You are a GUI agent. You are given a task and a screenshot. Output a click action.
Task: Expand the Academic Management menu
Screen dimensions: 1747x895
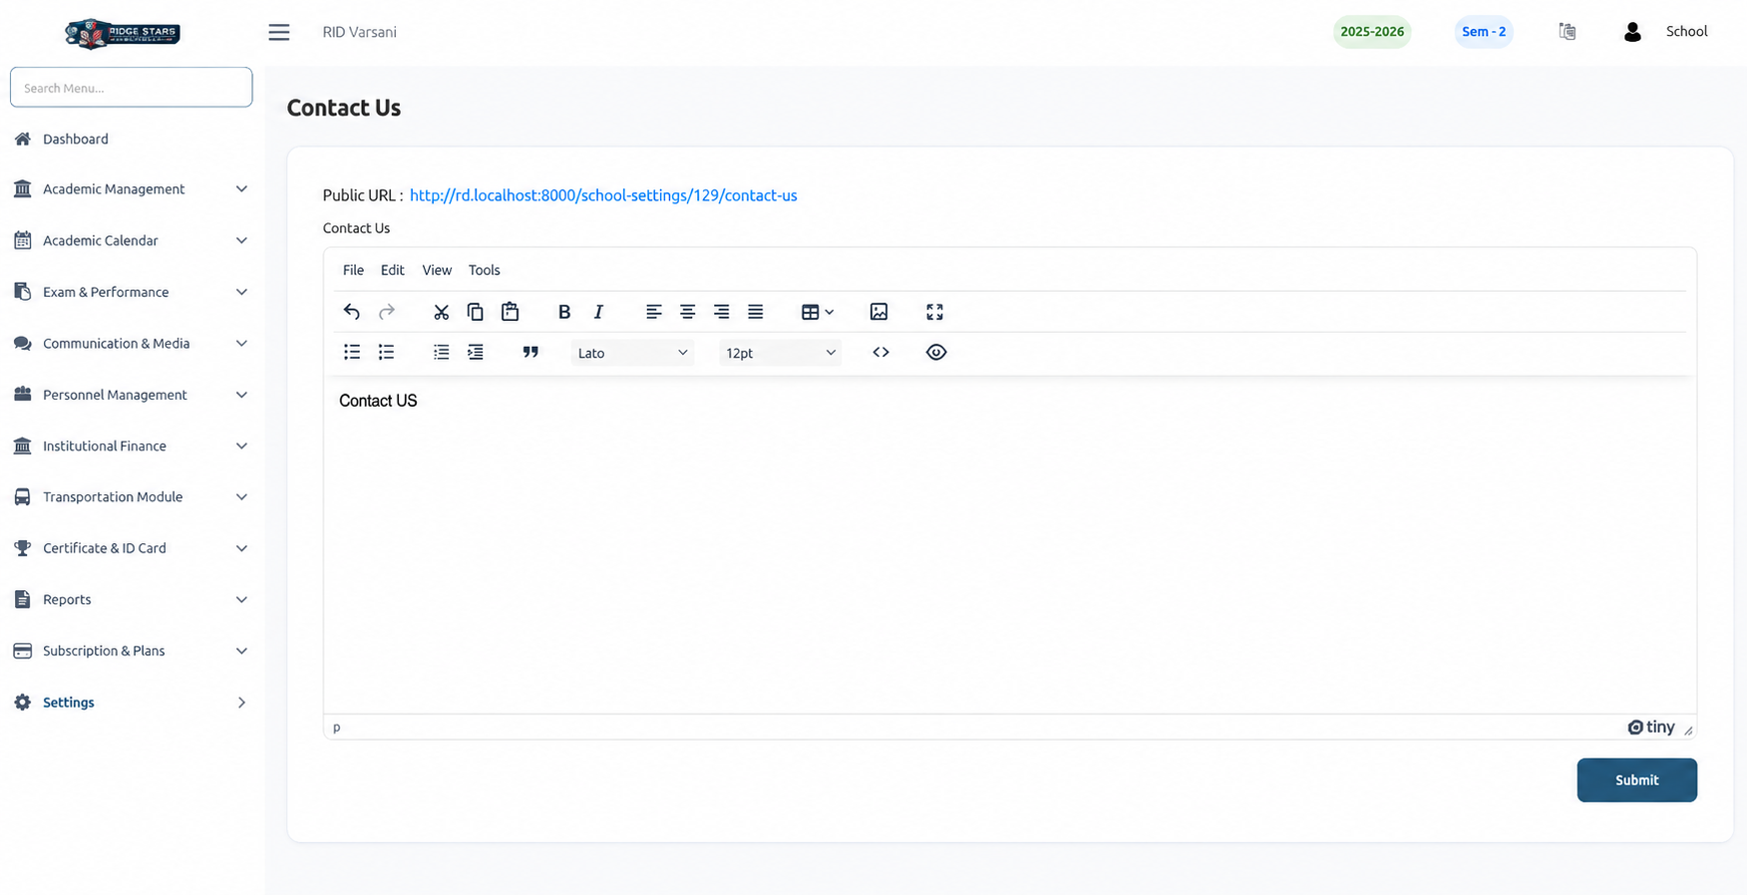pos(131,189)
